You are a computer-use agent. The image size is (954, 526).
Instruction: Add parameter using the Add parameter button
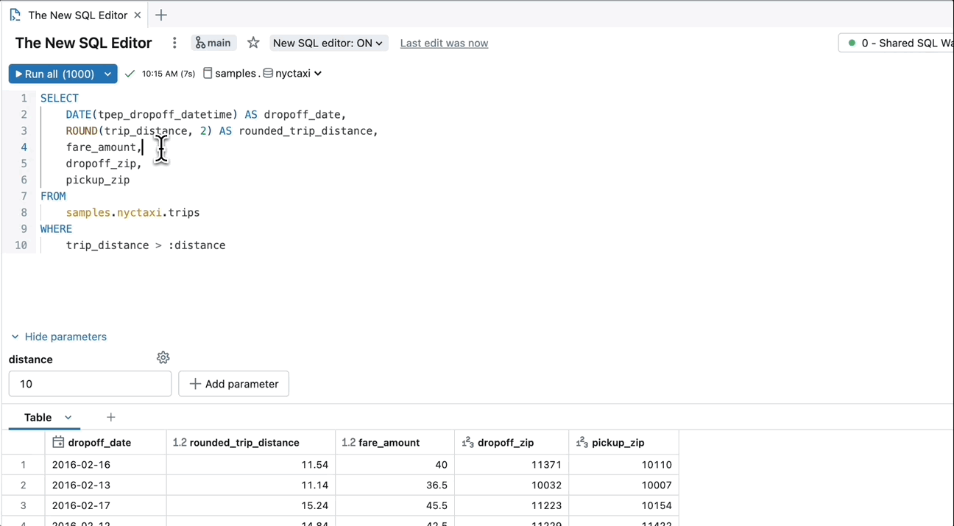tap(233, 383)
